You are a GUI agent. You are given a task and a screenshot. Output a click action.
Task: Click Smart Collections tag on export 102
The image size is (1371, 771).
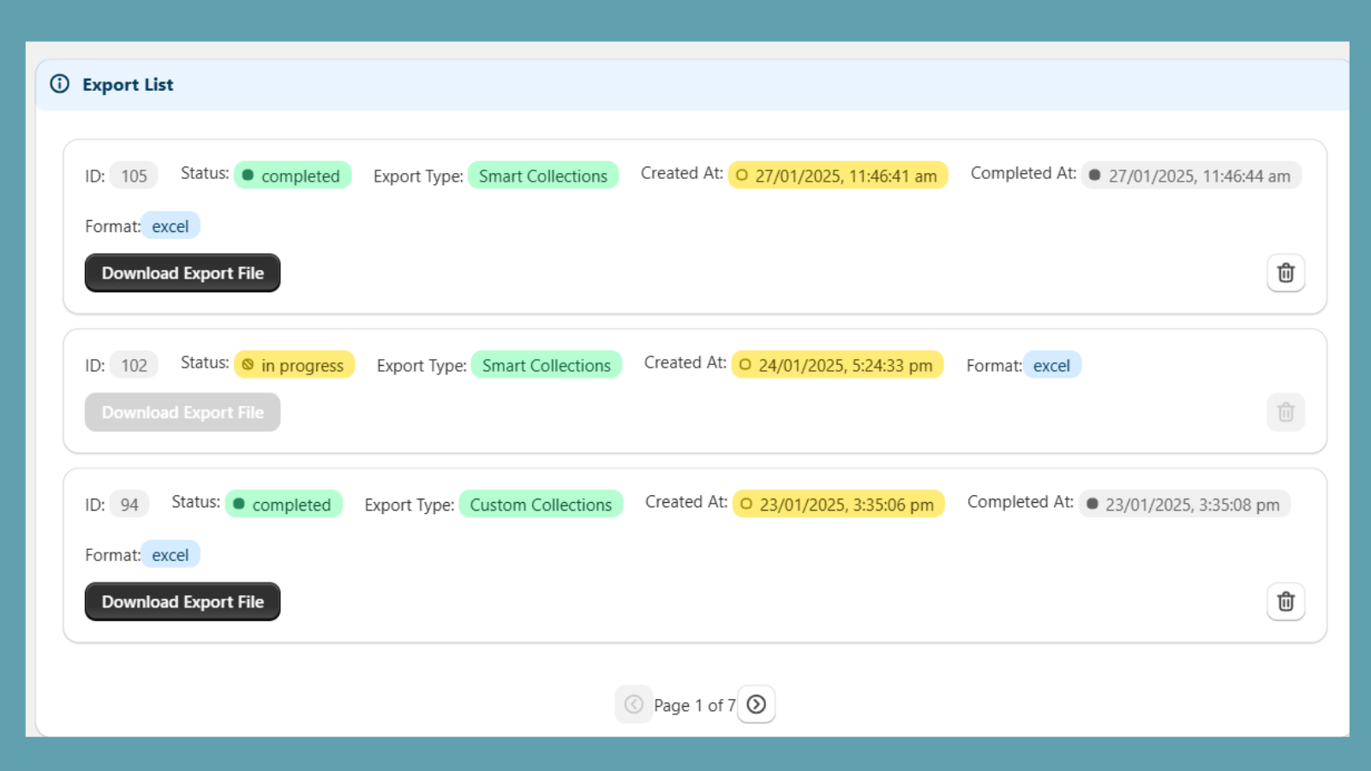point(546,365)
